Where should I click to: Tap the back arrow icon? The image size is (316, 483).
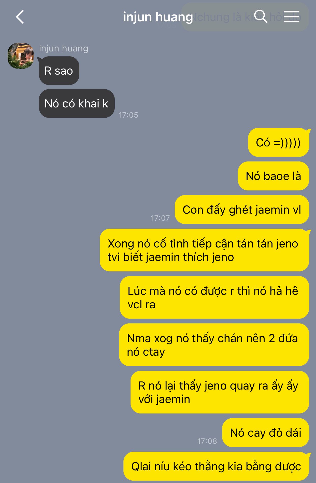click(20, 17)
